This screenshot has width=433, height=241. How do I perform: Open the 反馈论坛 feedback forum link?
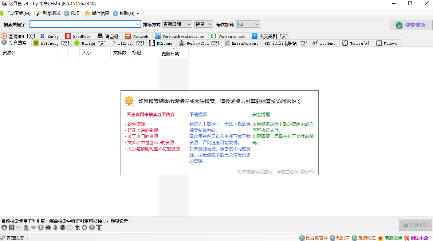tap(364, 238)
